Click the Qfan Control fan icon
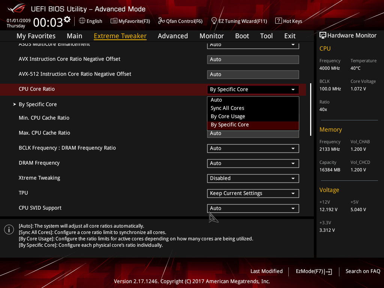The height and width of the screenshot is (288, 384). point(161,21)
